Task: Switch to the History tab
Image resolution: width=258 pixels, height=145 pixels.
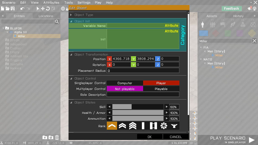Action: pos(238,16)
